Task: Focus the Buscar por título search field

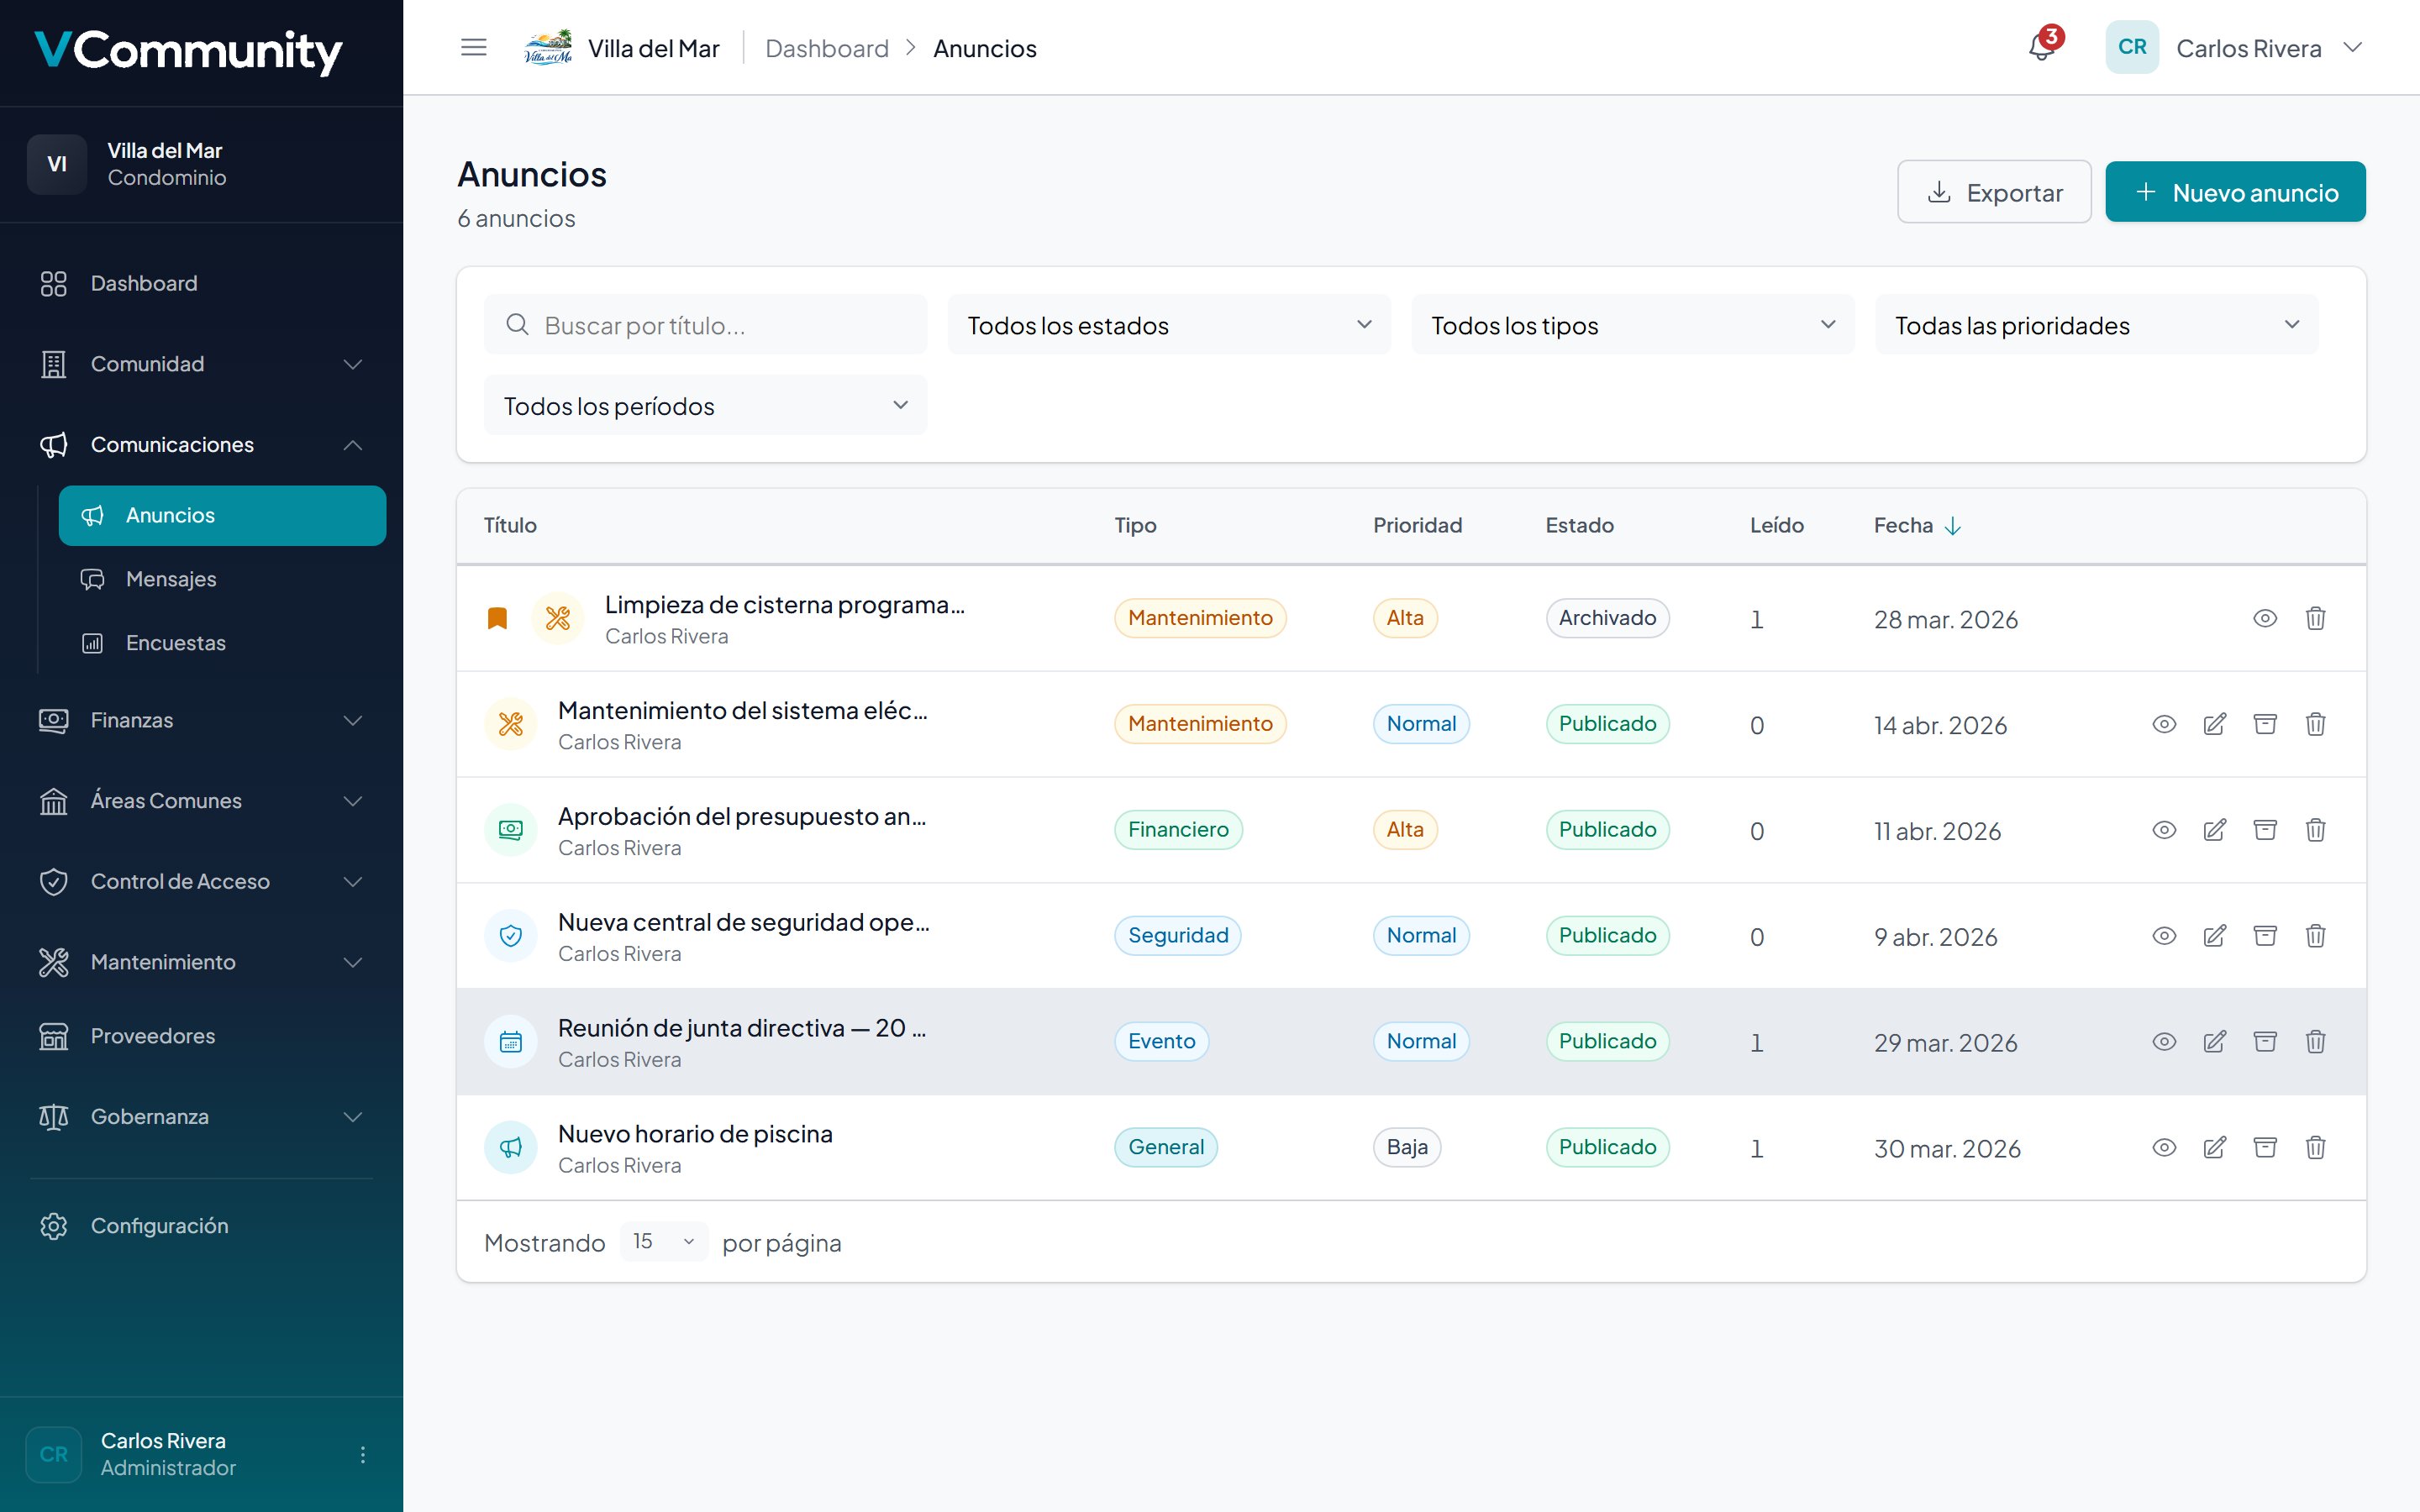Action: point(705,325)
